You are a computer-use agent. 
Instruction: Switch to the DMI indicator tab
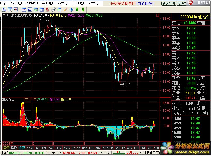(37, 148)
